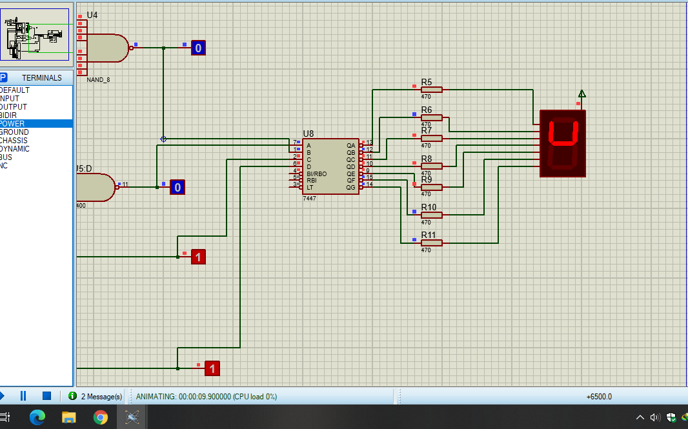This screenshot has width=688, height=429.
Task: Expand hidden icons chevron in system tray
Action: pyautogui.click(x=640, y=417)
